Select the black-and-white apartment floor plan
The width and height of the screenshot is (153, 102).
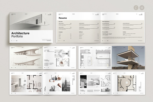click(34, 83)
